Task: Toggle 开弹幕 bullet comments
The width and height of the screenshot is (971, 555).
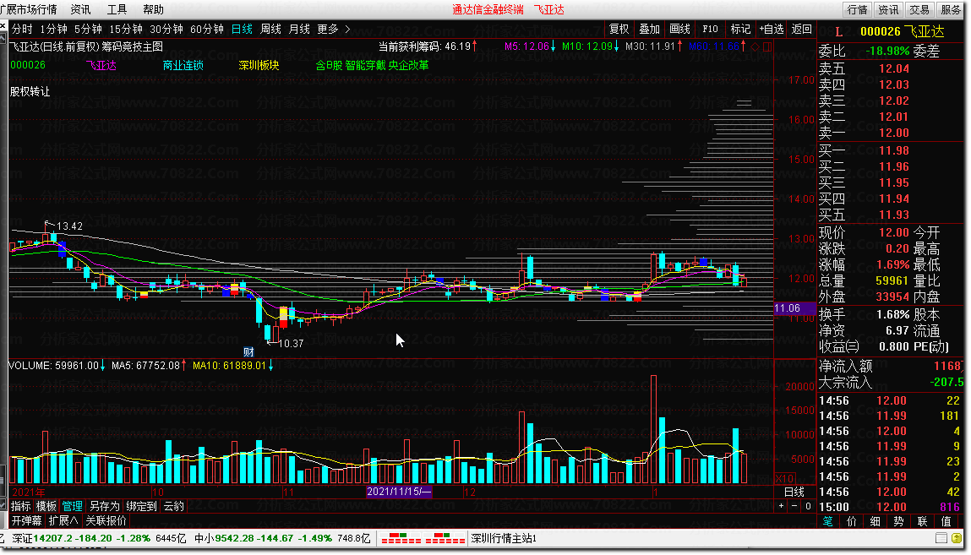Action: click(27, 520)
